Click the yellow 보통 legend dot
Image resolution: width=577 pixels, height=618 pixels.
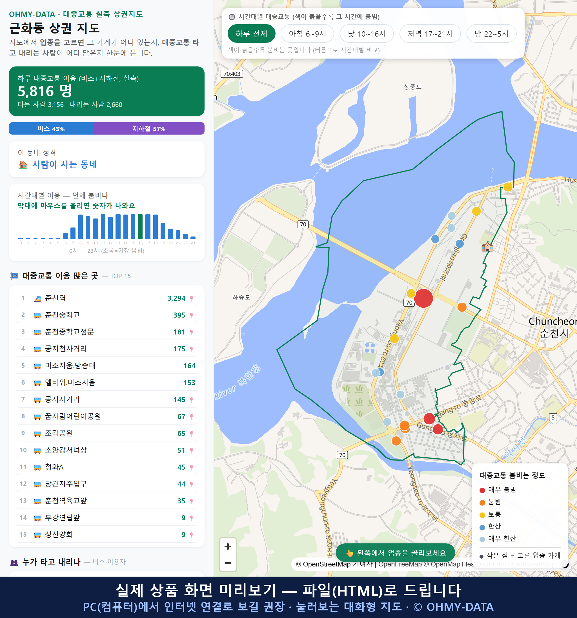[x=482, y=515]
